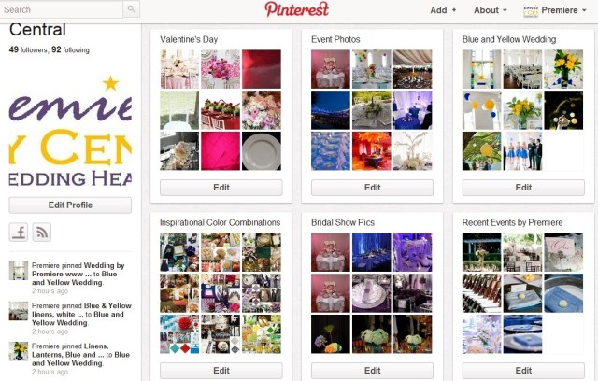Viewport: 598px width, 381px height.
Task: Click Edit under Bridal Show Pics board
Action: [x=372, y=371]
